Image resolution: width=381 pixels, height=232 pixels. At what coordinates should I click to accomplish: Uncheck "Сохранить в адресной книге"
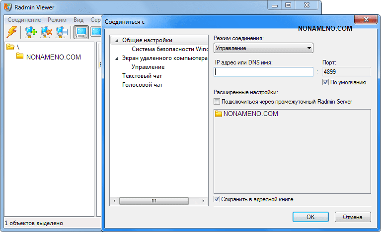217,199
